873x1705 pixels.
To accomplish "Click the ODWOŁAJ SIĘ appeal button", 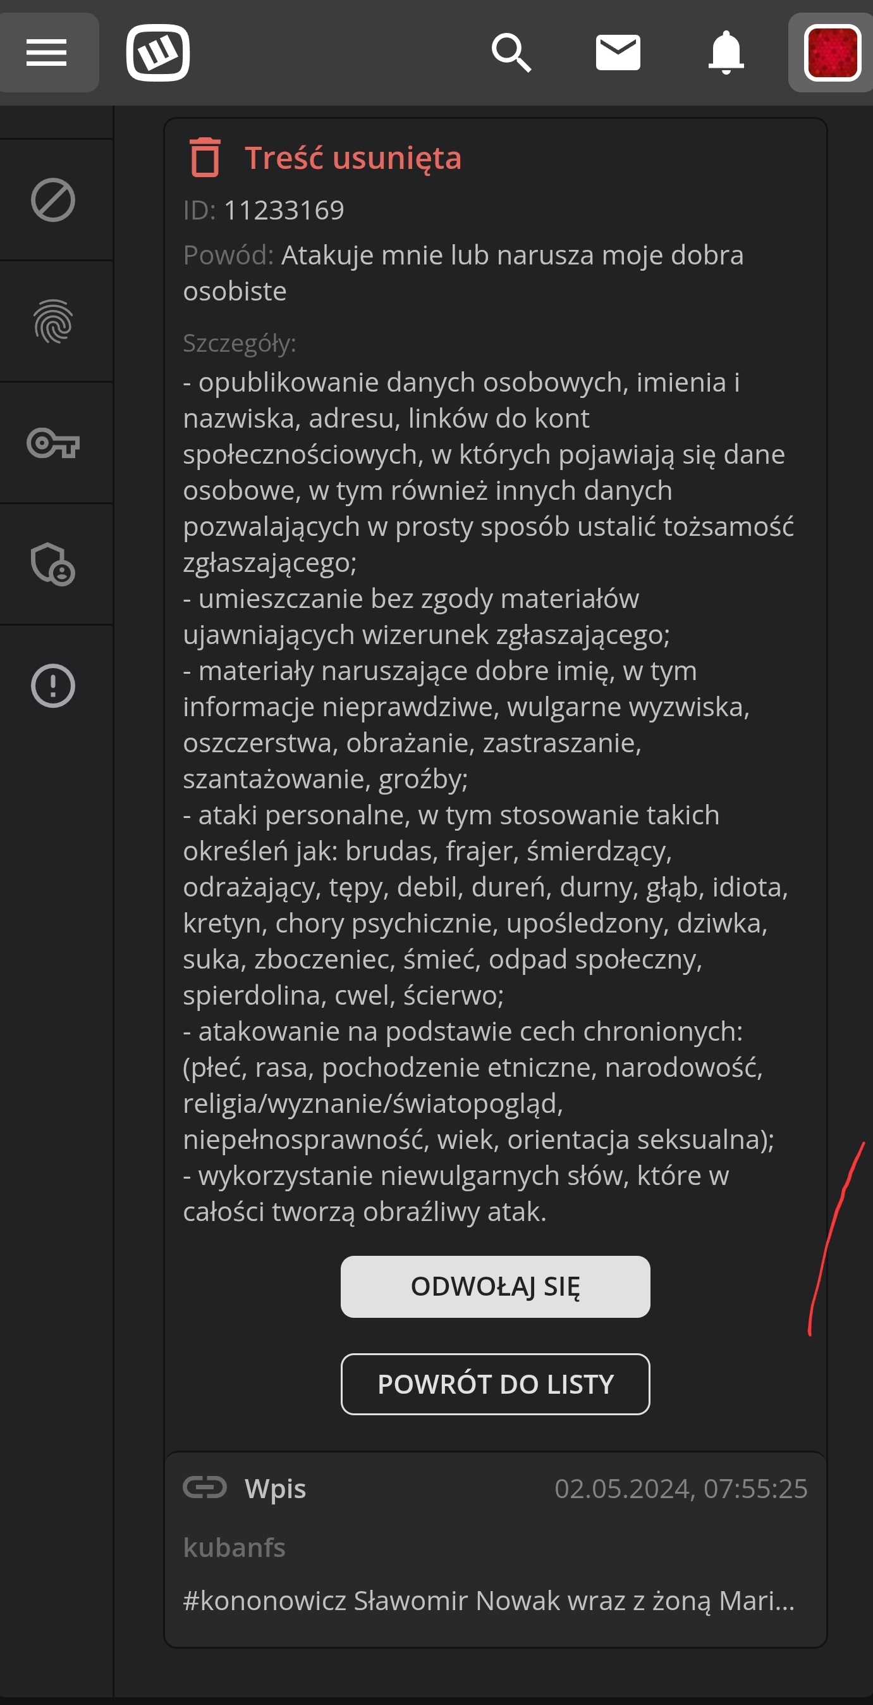I will click(495, 1286).
